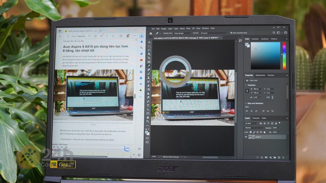
Task: Select the Gradient tool
Action: pos(148,89)
